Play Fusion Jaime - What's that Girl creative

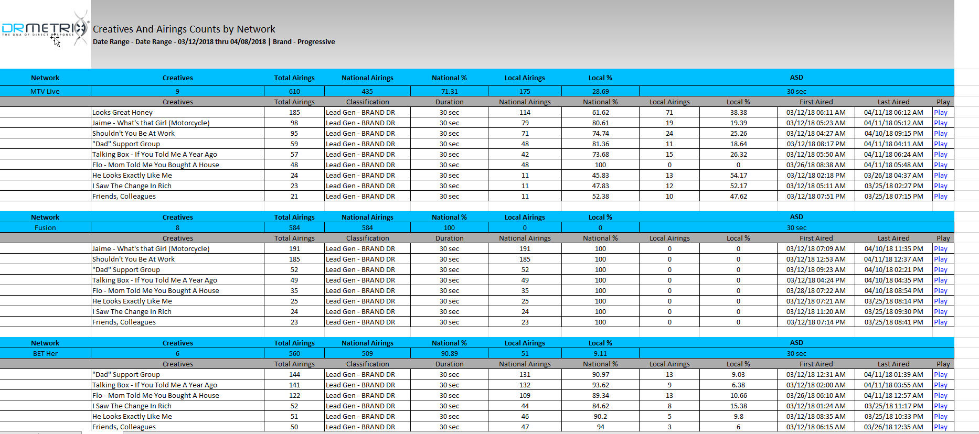(940, 248)
